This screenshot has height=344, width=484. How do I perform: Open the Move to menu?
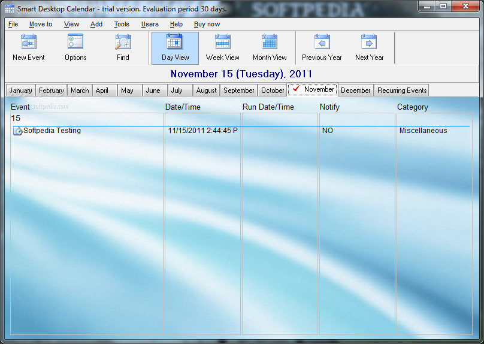pos(41,24)
